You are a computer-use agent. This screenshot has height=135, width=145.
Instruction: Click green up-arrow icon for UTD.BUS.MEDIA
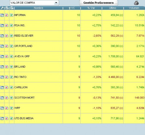[12, 118]
